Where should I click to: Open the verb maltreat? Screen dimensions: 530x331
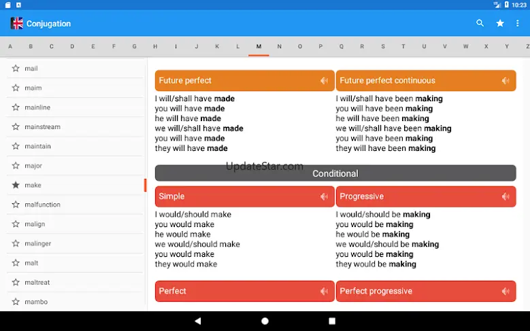pyautogui.click(x=37, y=282)
